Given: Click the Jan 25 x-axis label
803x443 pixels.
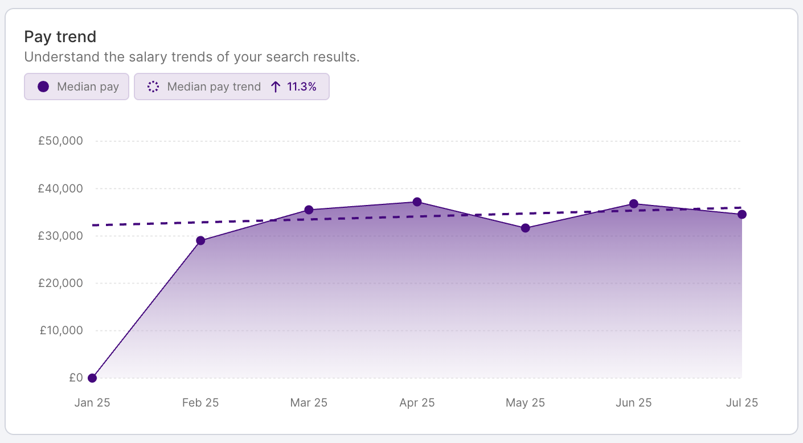Looking at the screenshot, I should coord(92,403).
